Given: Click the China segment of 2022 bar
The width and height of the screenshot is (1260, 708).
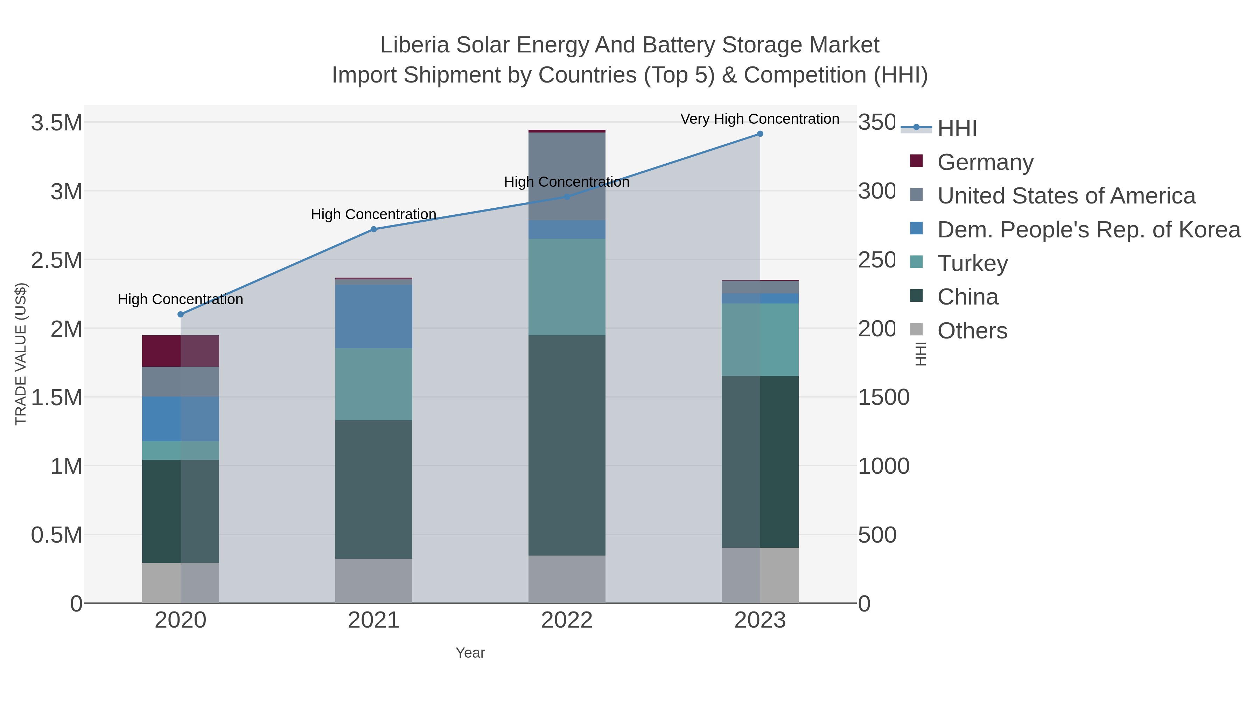Looking at the screenshot, I should (x=567, y=446).
